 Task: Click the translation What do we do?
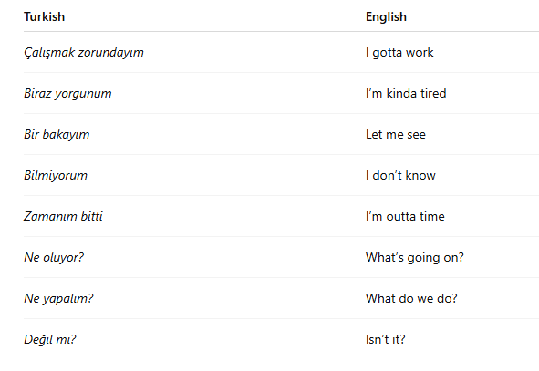[x=411, y=298]
